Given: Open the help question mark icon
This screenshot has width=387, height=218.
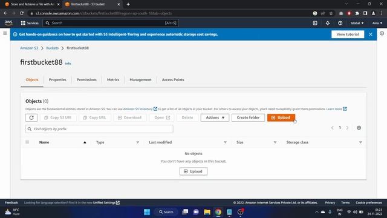Looking at the screenshot, I should click(340, 23).
